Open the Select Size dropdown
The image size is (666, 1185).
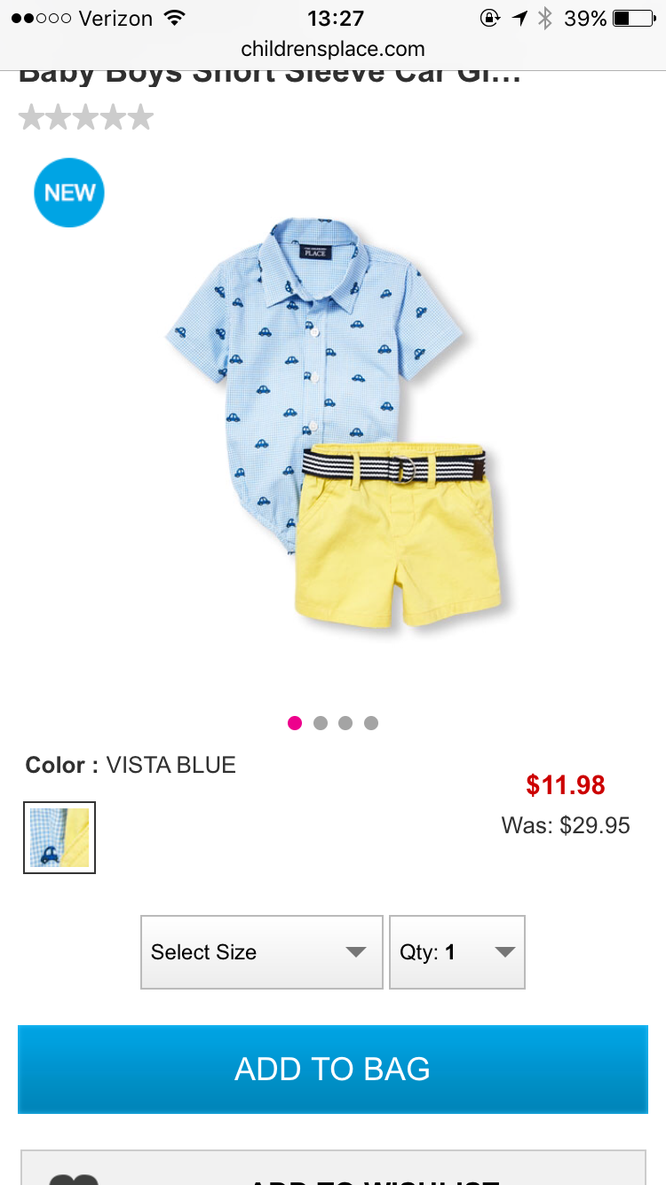pos(262,952)
